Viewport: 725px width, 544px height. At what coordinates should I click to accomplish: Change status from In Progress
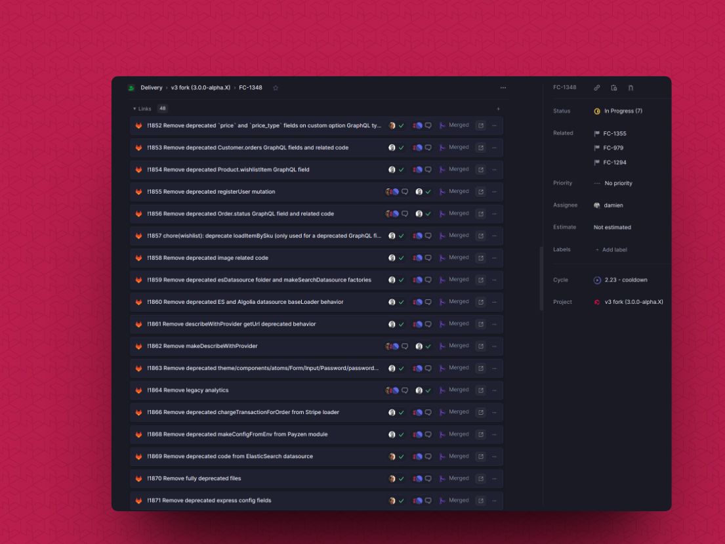tap(618, 111)
